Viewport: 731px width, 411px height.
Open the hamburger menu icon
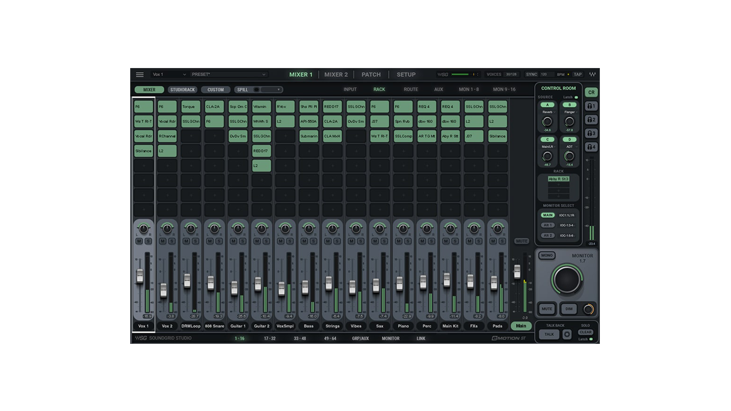[x=140, y=74]
